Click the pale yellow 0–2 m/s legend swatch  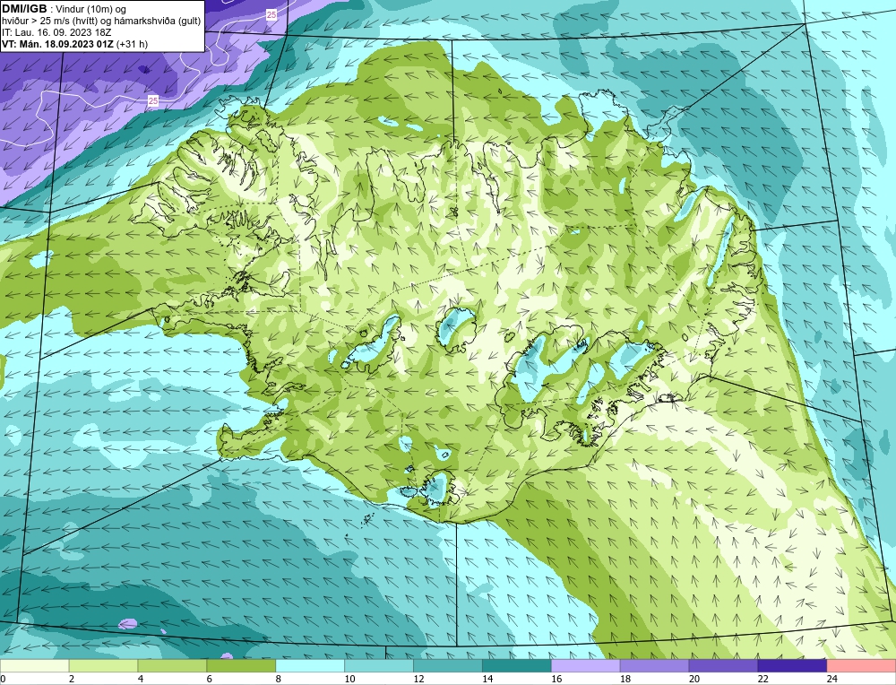point(34,665)
